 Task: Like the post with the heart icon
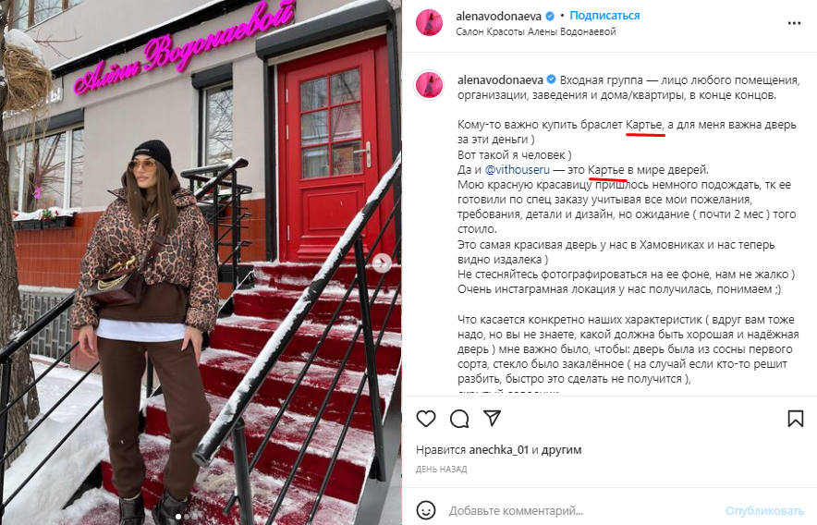click(426, 419)
